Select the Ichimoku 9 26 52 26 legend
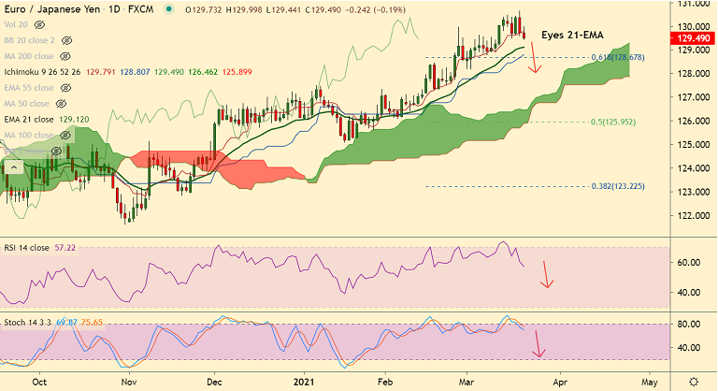The width and height of the screenshot is (718, 391). 42,72
